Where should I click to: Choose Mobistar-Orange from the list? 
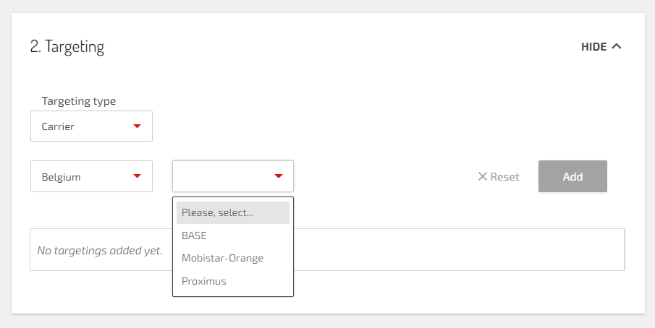222,258
